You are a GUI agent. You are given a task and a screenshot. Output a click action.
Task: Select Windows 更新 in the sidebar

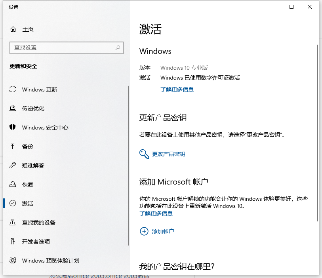tap(40, 89)
